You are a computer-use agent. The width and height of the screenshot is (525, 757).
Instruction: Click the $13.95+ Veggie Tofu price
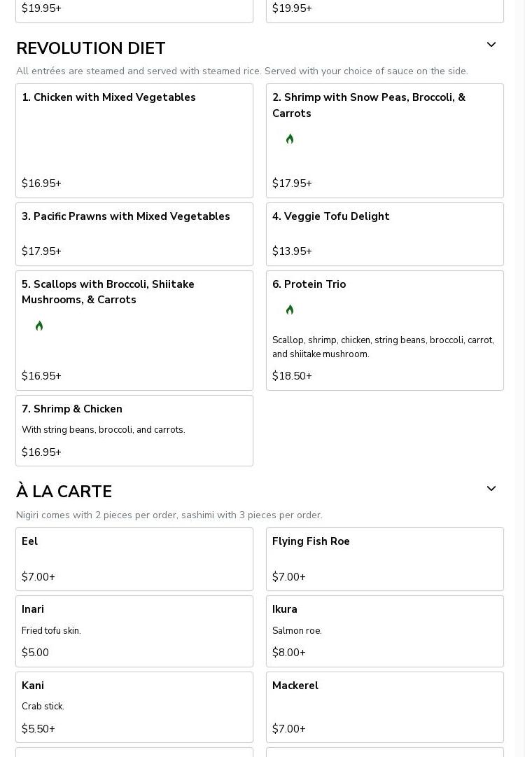tap(292, 251)
